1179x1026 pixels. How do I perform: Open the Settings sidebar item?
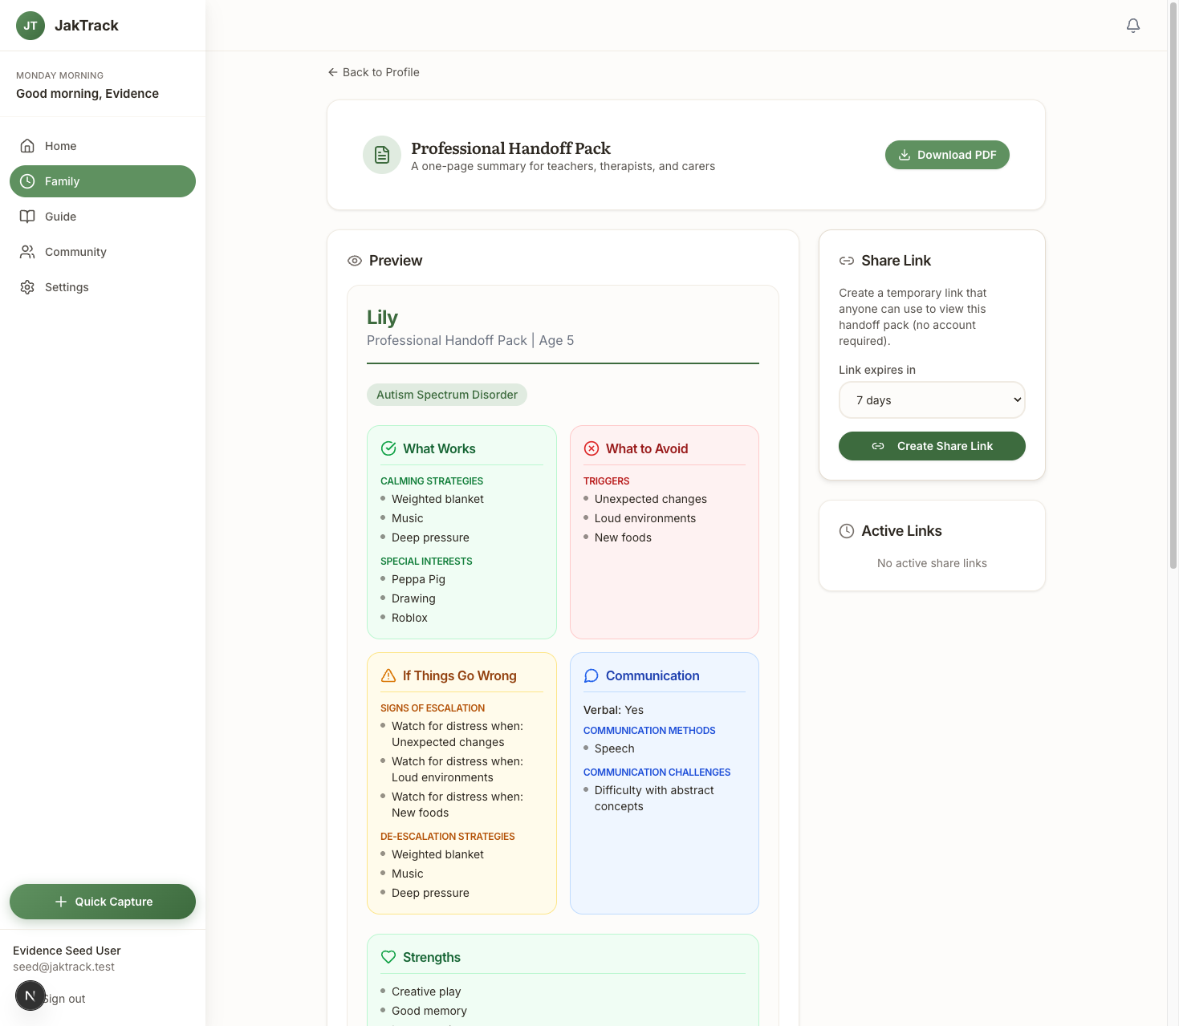coord(67,287)
